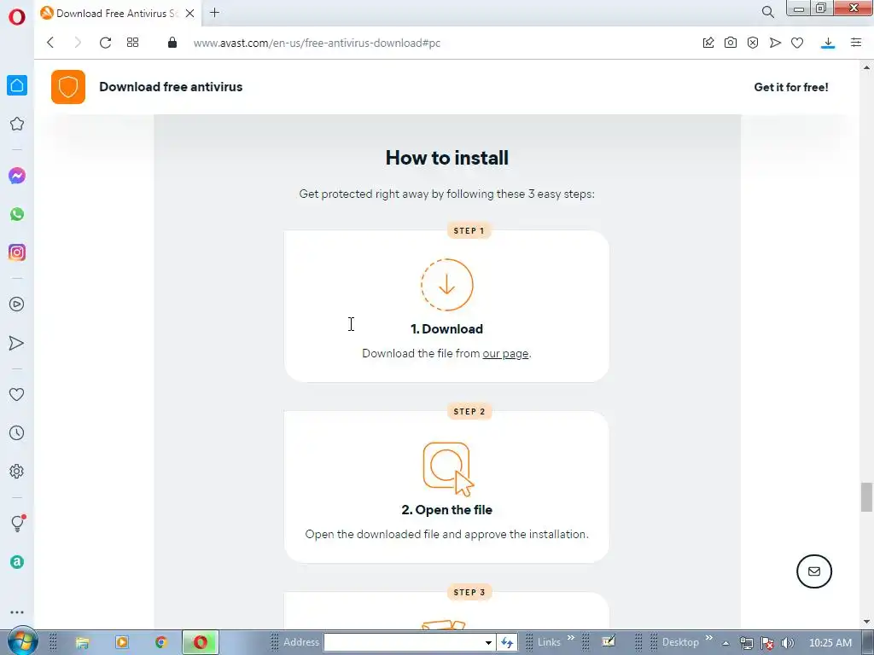Open the downloads panel
The width and height of the screenshot is (874, 655).
828,43
